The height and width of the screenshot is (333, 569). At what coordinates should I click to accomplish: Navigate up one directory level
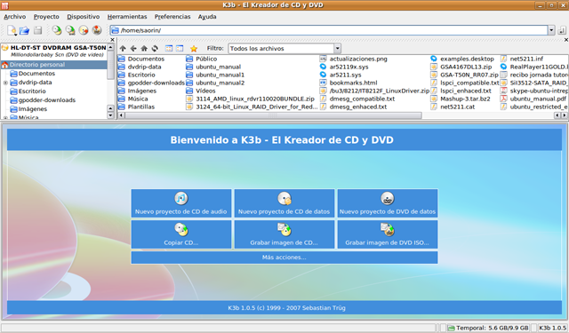123,48
